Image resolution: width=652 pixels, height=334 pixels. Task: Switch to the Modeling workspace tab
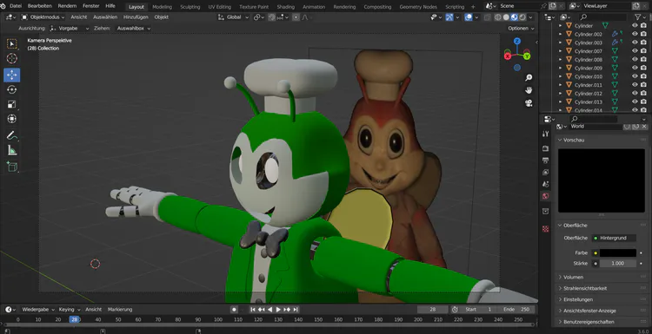162,7
